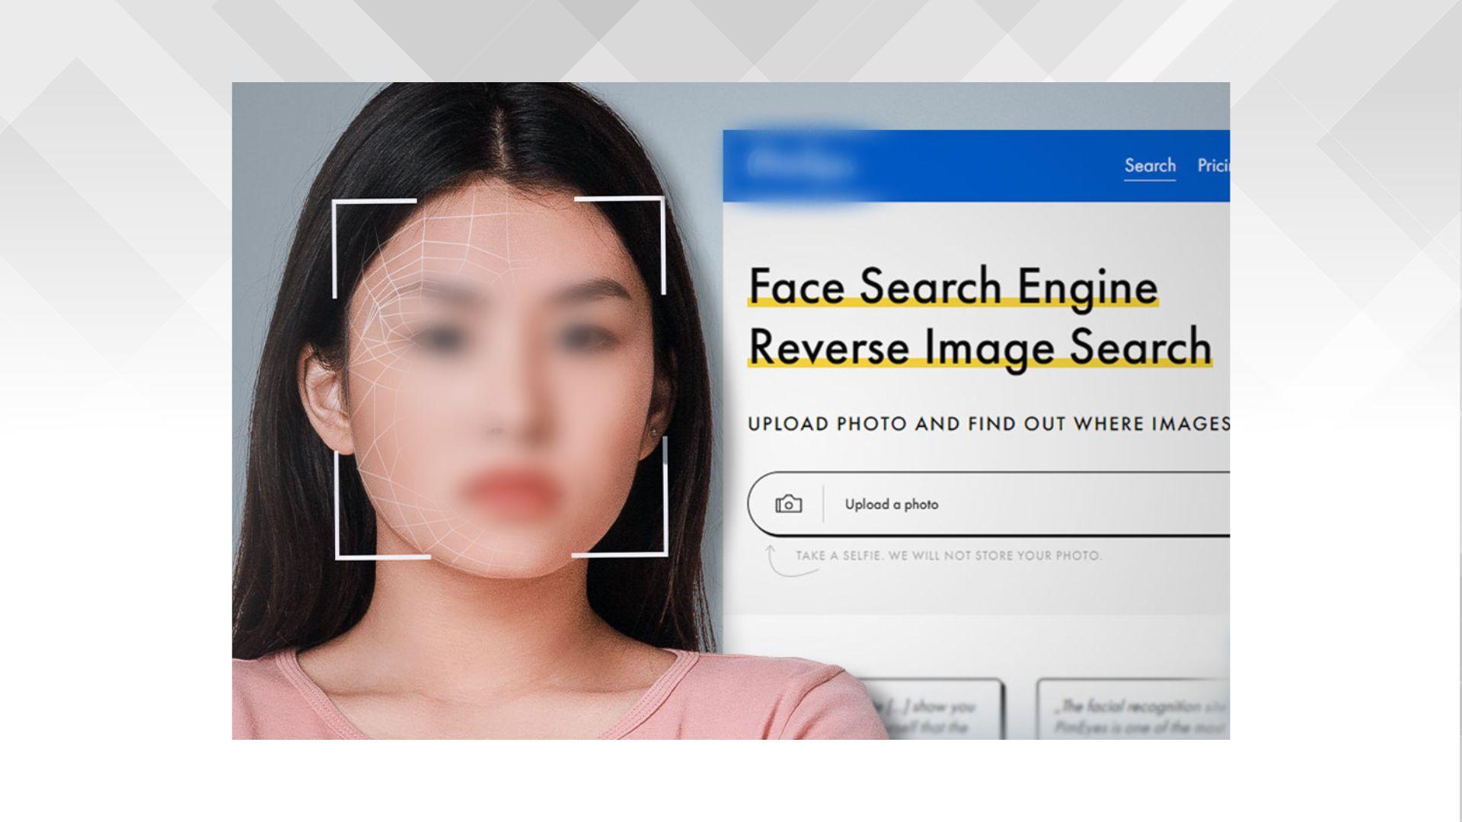Open the partially visible Pricing tab
The image size is (1462, 822).
(1213, 165)
